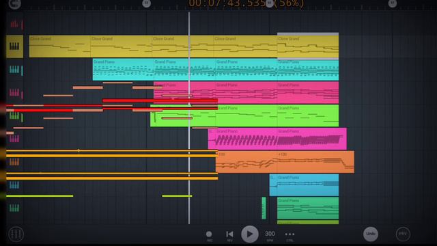Select the blue track keyboard icon
The width and height of the screenshot is (437, 246).
tap(14, 184)
